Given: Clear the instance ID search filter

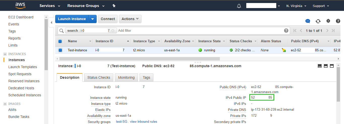Looking at the screenshot, I should tap(113, 31).
